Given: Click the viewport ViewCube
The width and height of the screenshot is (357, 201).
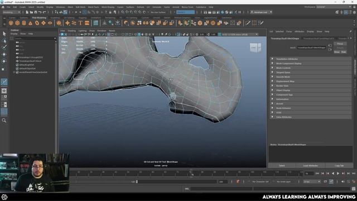Looking at the screenshot, I should click(255, 48).
